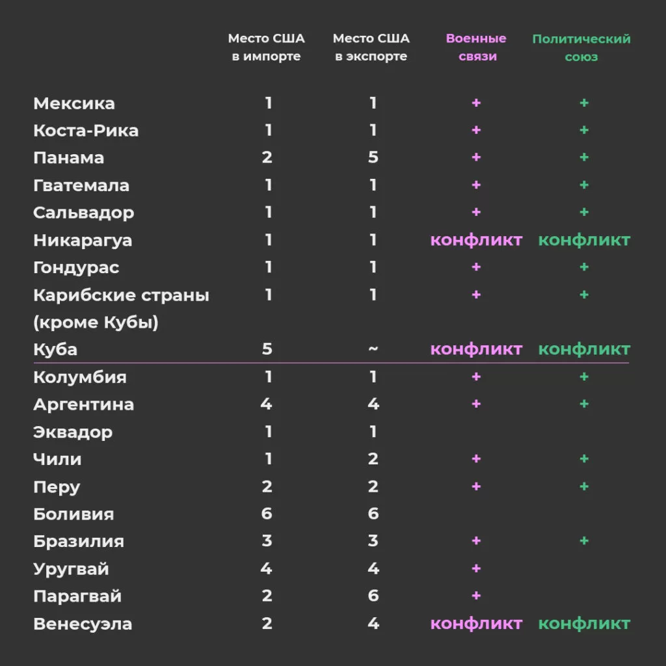
Task: Select the 'Карибские страны' row label
Action: [121, 295]
